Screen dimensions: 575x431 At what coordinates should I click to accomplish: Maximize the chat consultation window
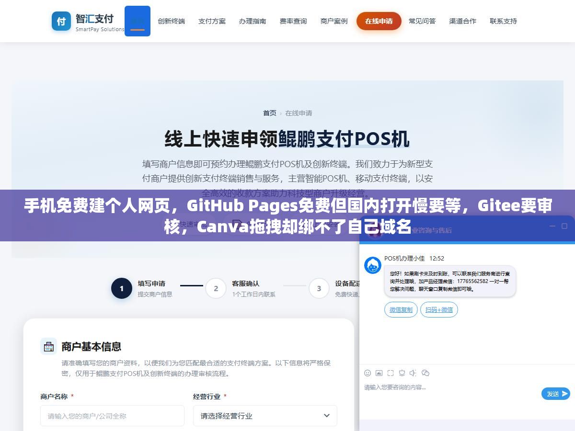565,226
